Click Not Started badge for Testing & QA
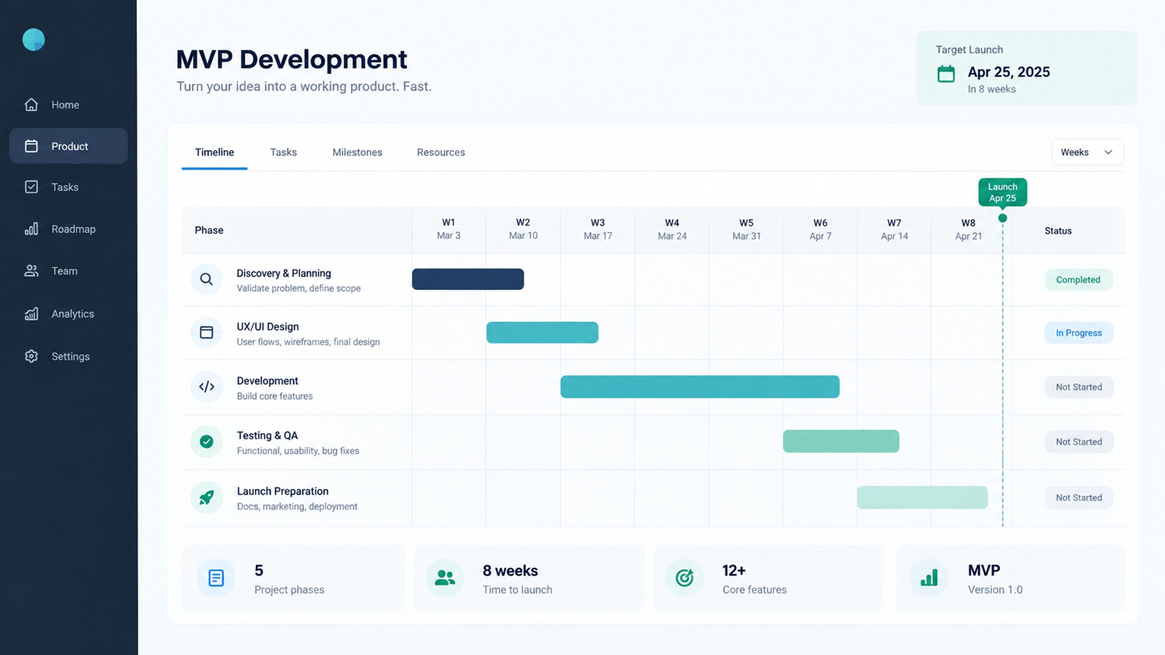 pos(1079,442)
